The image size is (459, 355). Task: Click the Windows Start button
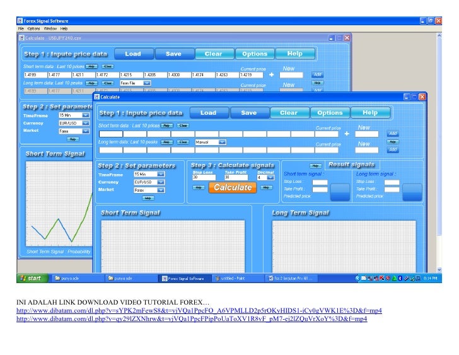point(32,278)
